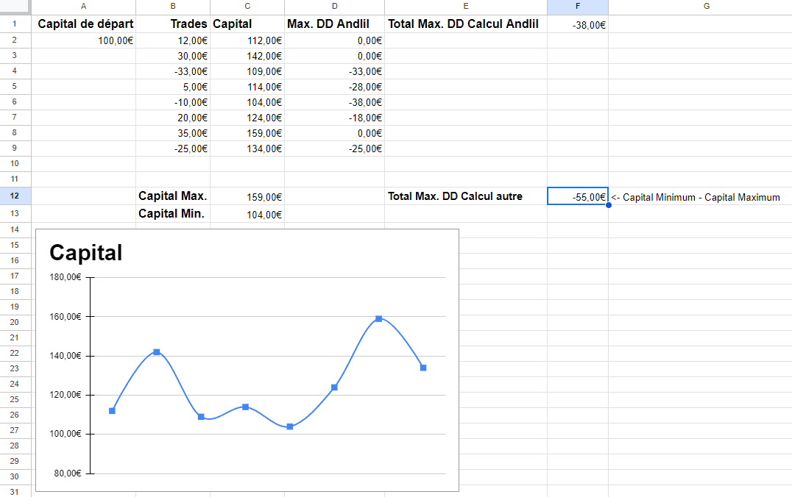This screenshot has height=497, width=792.
Task: Select the entire row 12 header
Action: [x=15, y=196]
